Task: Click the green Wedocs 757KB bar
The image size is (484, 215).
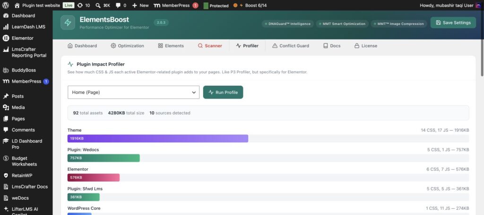Action: coord(104,158)
